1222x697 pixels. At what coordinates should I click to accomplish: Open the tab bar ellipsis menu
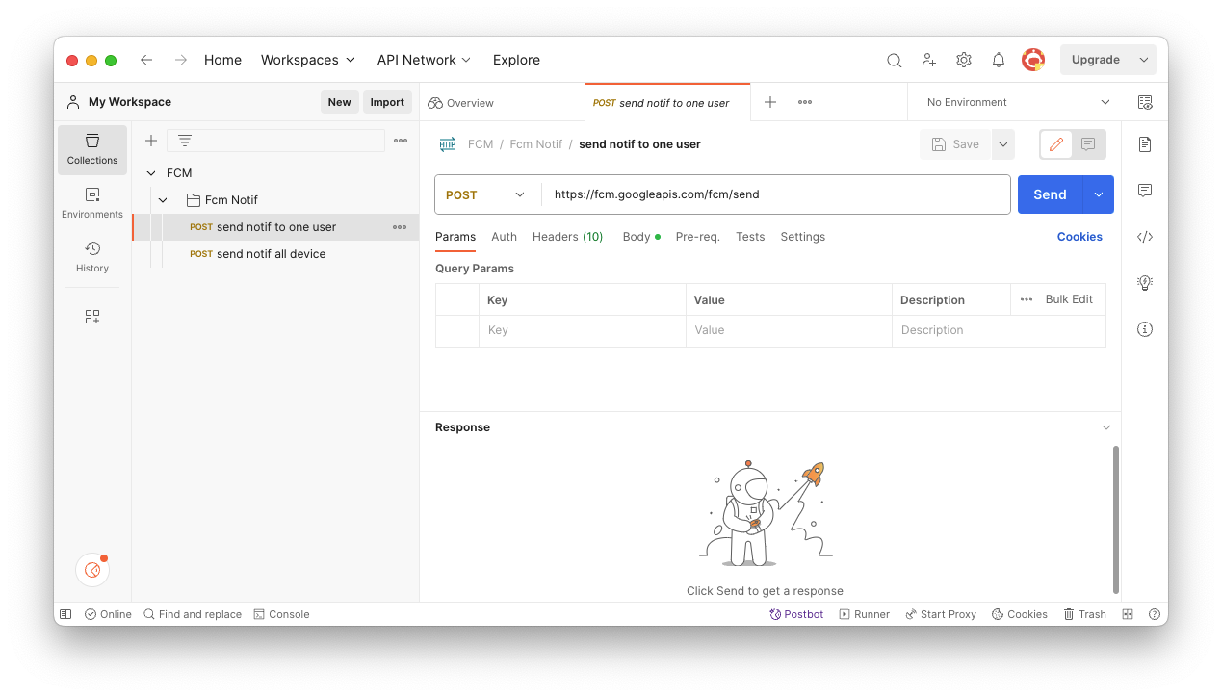(805, 102)
